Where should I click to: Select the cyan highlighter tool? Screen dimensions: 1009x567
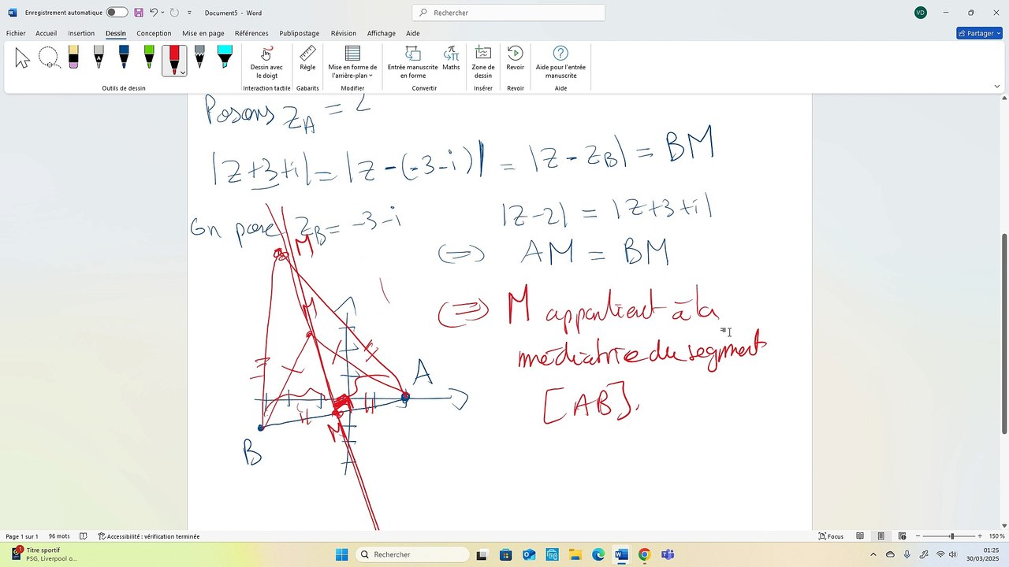225,57
